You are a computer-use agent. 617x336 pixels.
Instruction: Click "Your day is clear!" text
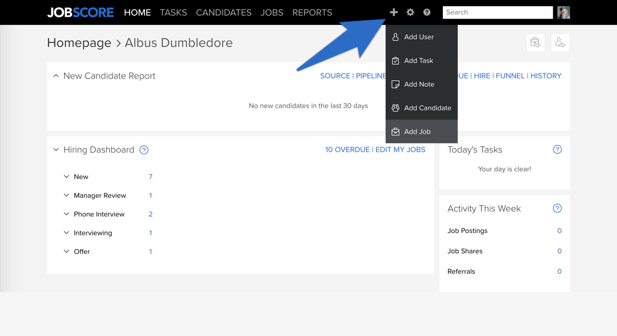(505, 169)
